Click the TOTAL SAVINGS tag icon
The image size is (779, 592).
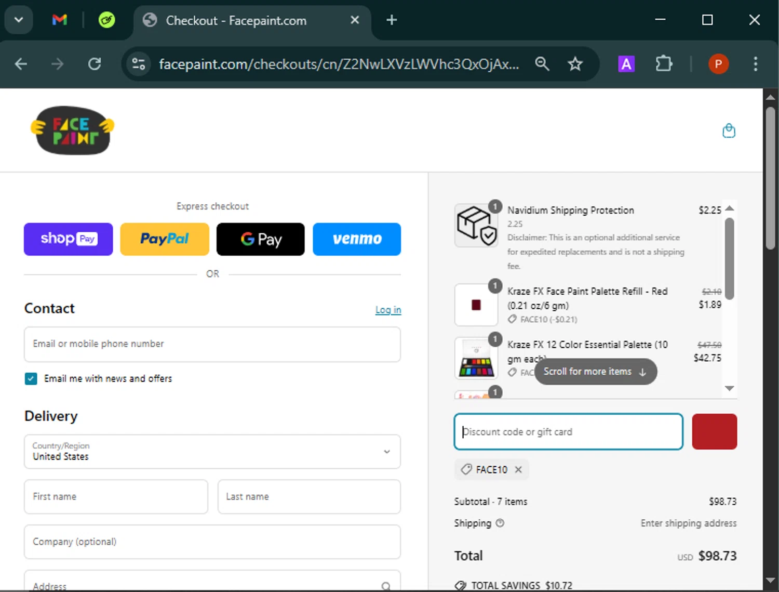pos(460,586)
